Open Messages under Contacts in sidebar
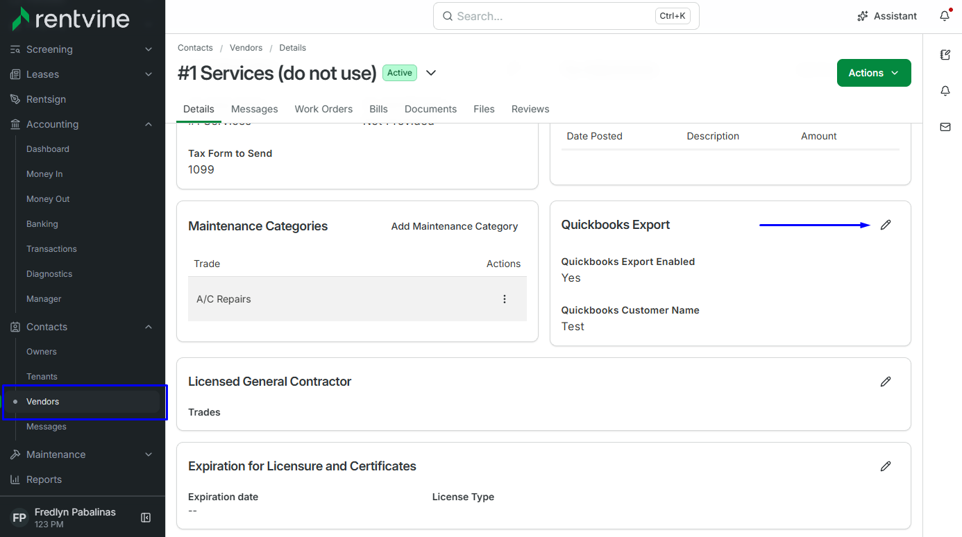 (x=47, y=427)
